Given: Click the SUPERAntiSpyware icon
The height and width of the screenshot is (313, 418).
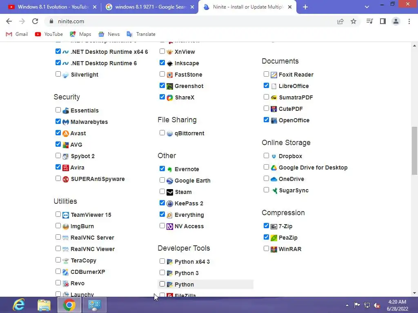Looking at the screenshot, I should coord(66,179).
